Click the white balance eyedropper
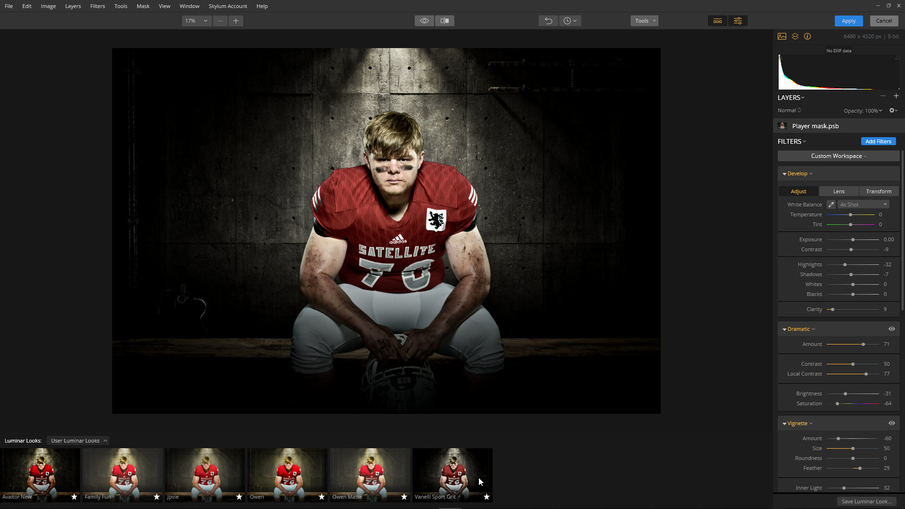This screenshot has width=905, height=509. click(831, 205)
